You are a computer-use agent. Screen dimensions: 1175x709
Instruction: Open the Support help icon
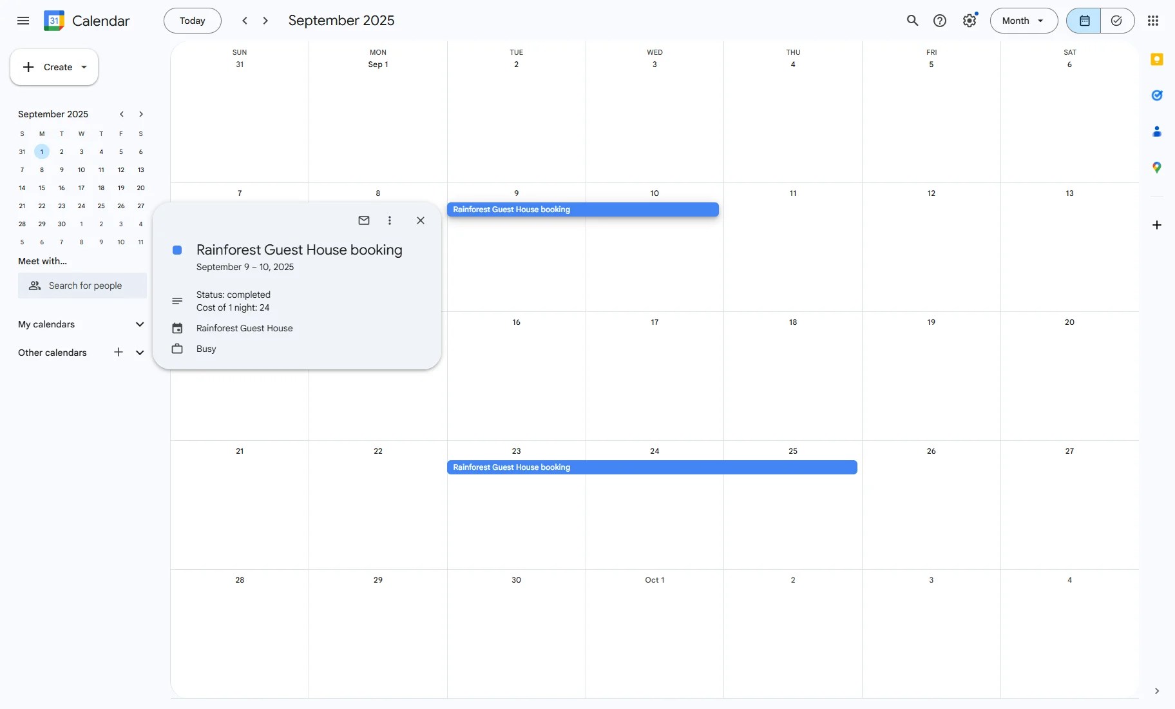tap(940, 21)
